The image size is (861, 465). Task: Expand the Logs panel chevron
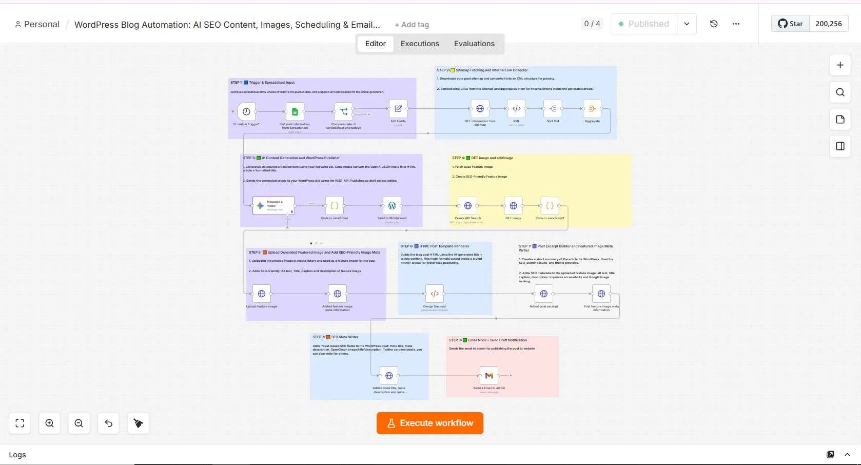[x=847, y=454]
